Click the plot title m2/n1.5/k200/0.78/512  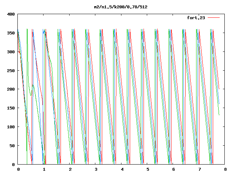pyautogui.click(x=121, y=7)
